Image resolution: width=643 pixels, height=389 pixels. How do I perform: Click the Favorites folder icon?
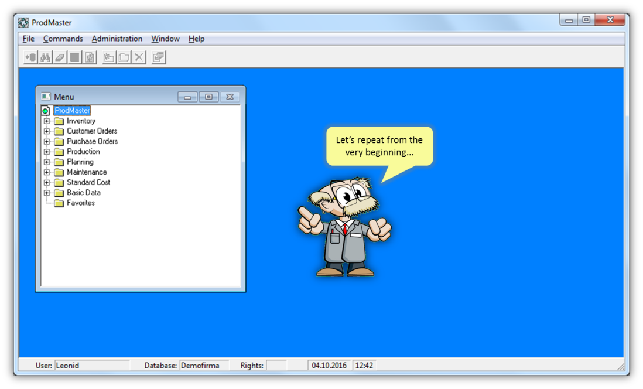click(59, 203)
